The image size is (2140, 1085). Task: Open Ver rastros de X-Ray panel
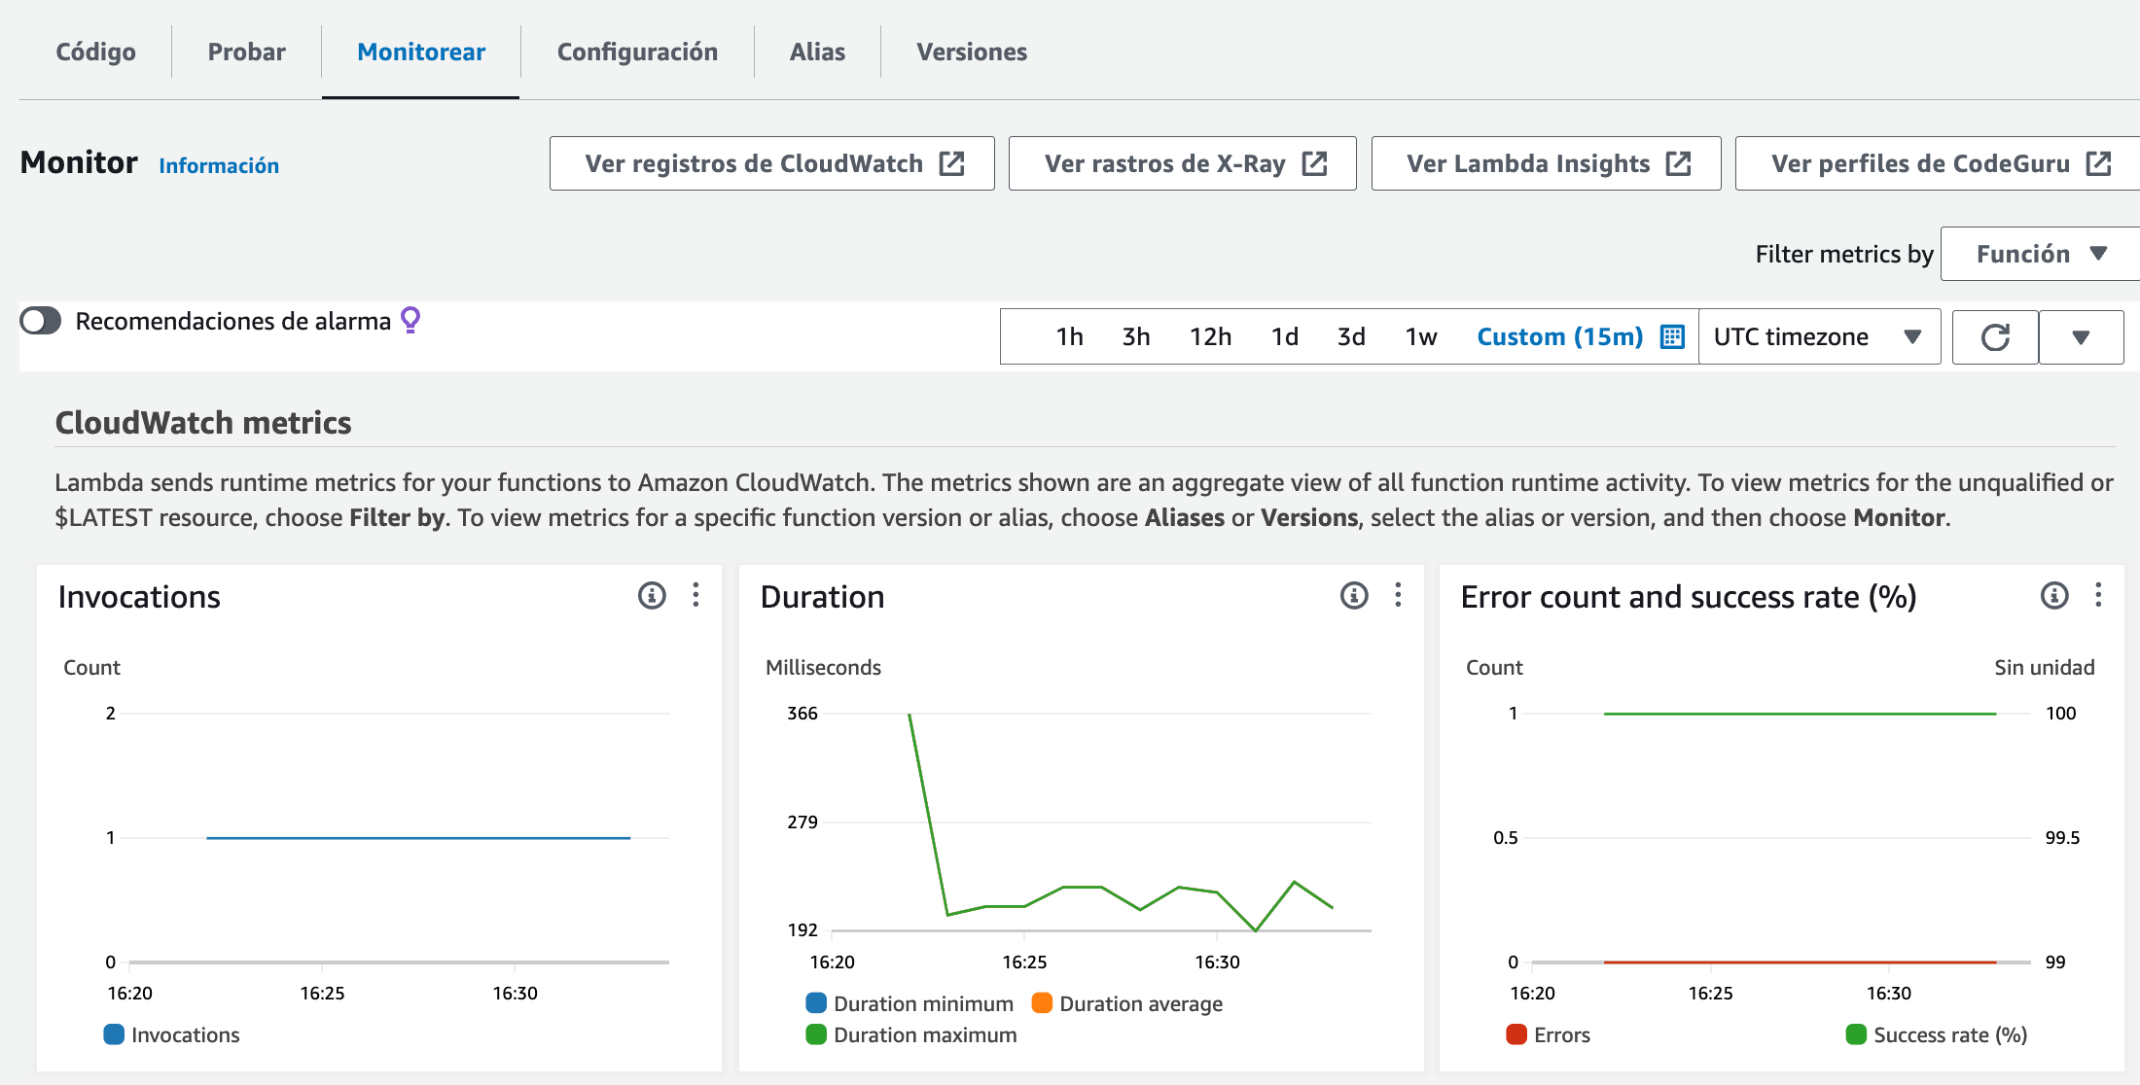pos(1184,163)
